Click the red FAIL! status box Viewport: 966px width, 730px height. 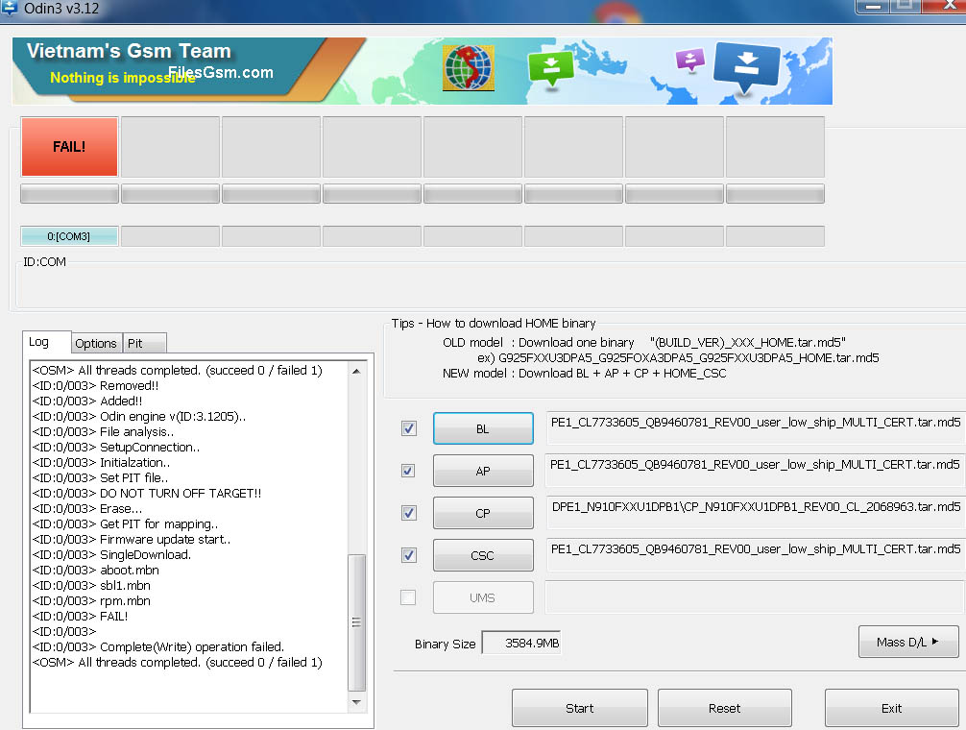[x=69, y=147]
